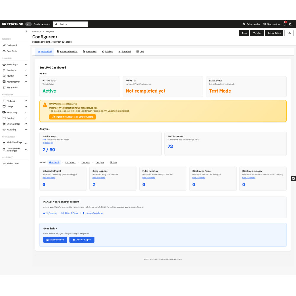This screenshot has width=296, height=296.
Task: Click the search magnifier icon
Action: [56, 24]
